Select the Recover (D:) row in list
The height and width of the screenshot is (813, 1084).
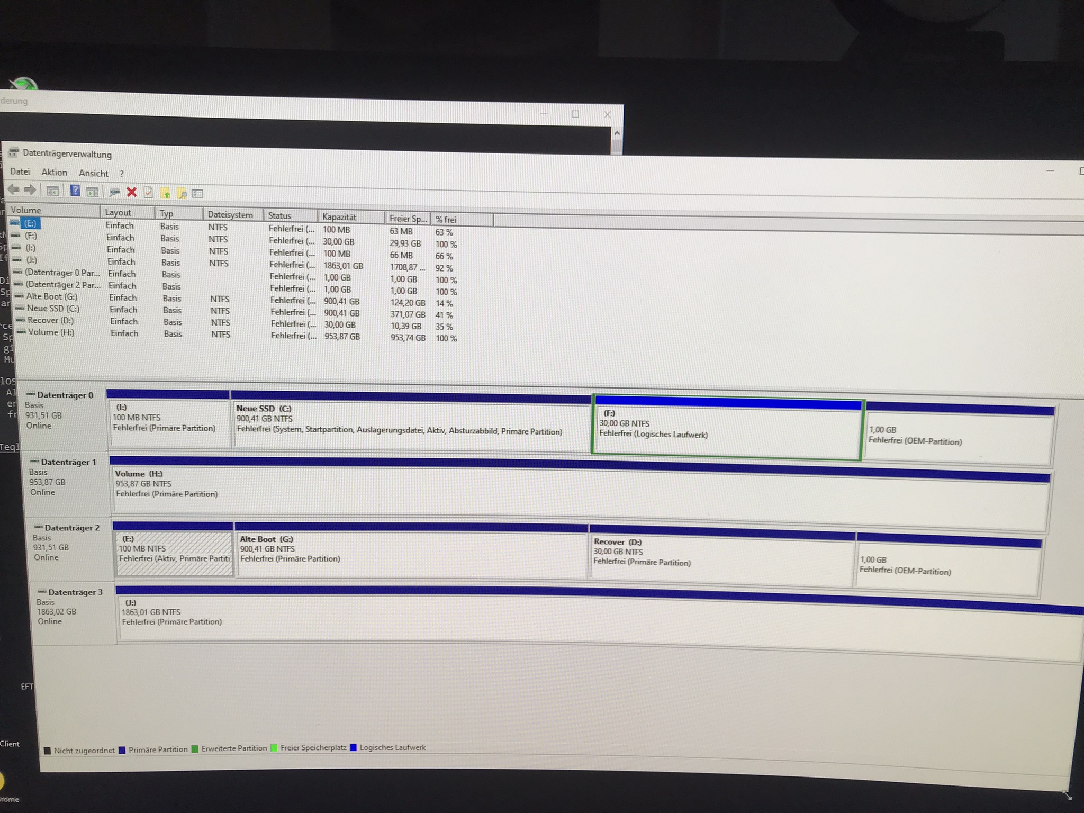point(50,320)
